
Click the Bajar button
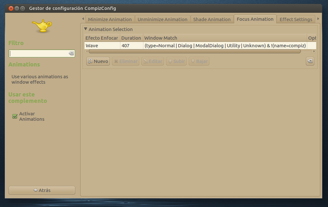199,61
